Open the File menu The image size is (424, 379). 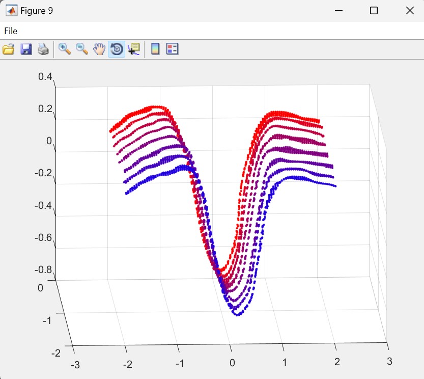pos(11,31)
